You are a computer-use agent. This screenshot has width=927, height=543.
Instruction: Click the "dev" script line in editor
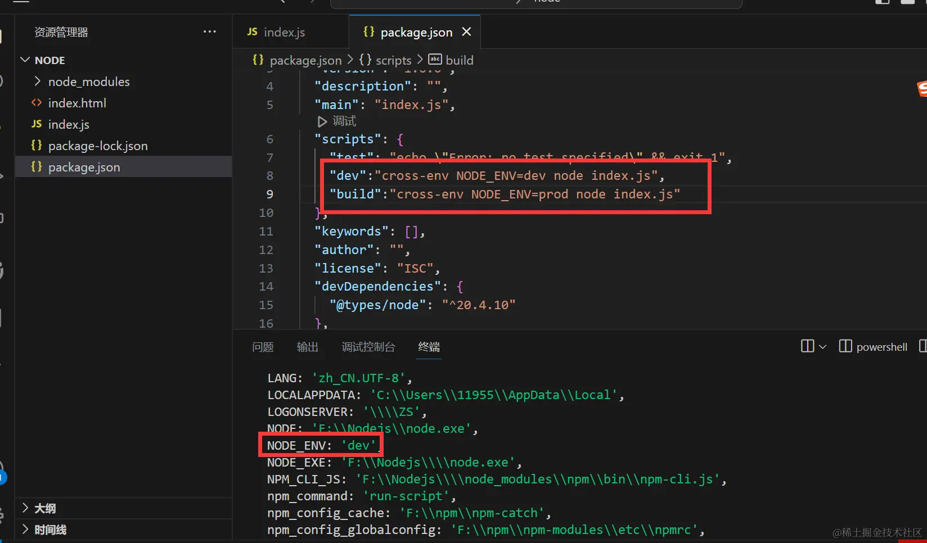[x=497, y=176]
